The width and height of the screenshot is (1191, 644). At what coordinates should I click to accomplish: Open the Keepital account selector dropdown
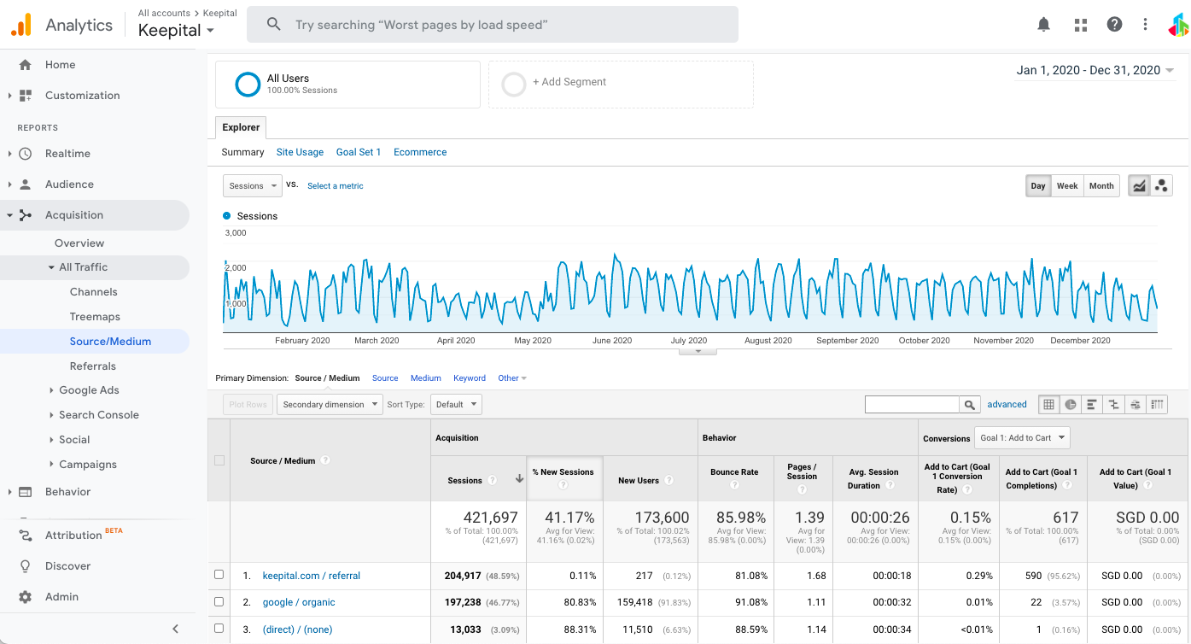click(177, 31)
